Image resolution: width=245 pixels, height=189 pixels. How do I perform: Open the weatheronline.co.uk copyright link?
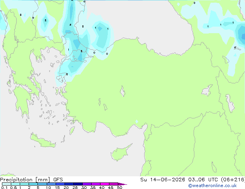point(213,186)
